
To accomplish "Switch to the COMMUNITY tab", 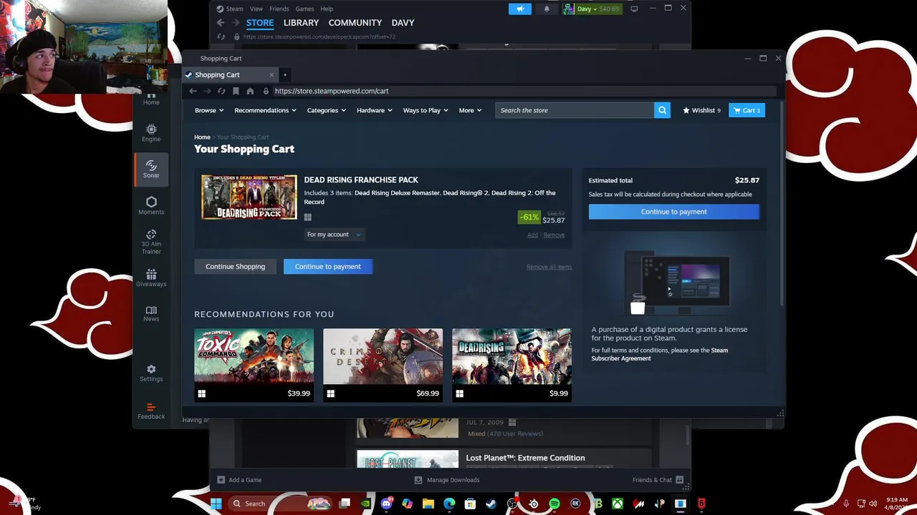I will 355,23.
